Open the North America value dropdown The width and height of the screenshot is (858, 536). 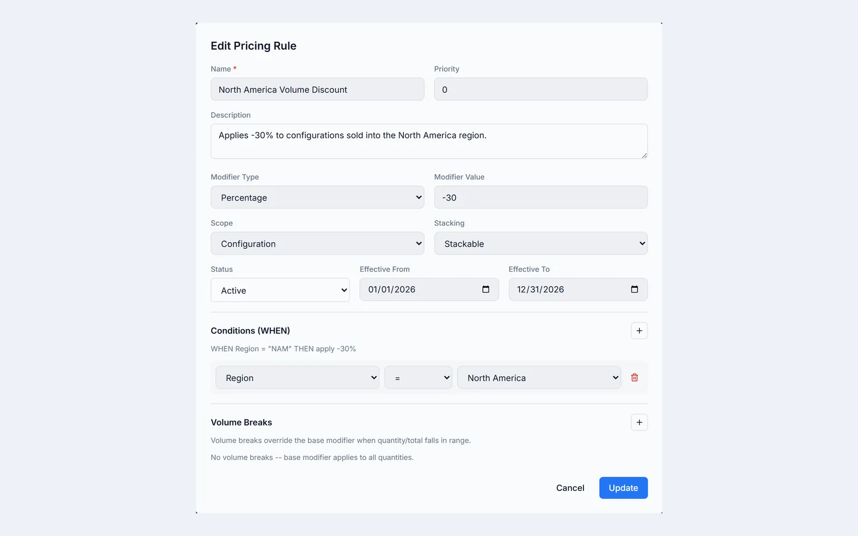[x=539, y=377]
